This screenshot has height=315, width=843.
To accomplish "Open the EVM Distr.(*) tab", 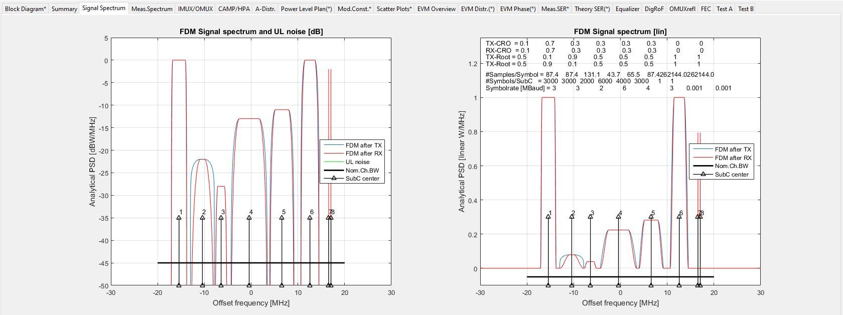I will pos(478,9).
